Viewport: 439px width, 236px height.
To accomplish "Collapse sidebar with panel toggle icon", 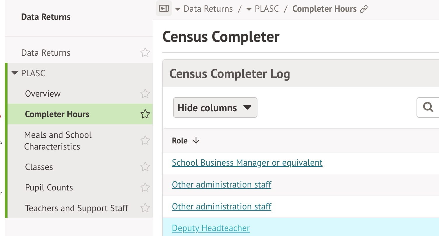I will pos(164,8).
